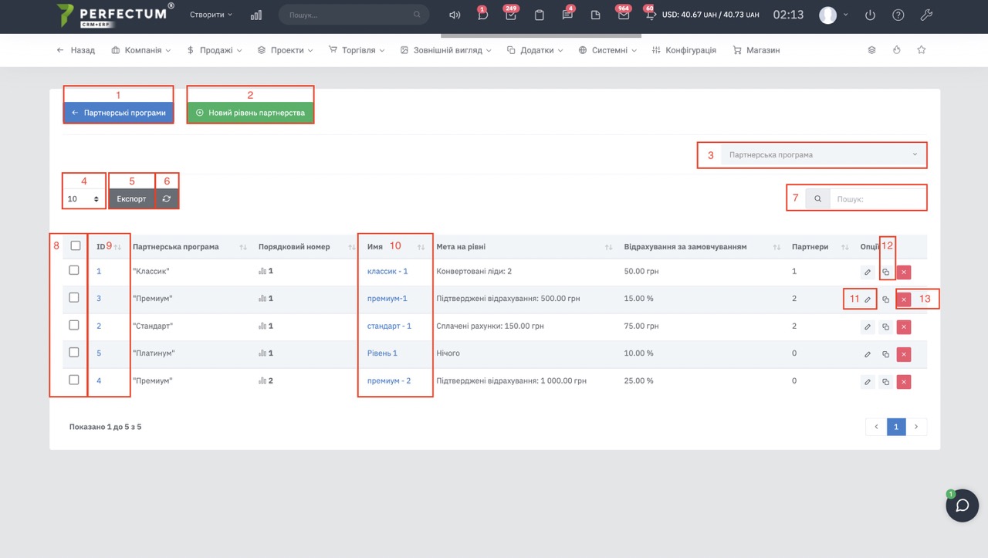Expand the Створити dropdown in header
This screenshot has width=988, height=558.
tap(211, 15)
